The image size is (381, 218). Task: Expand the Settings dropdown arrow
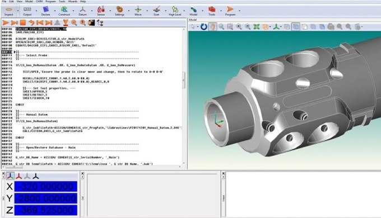coord(129,11)
